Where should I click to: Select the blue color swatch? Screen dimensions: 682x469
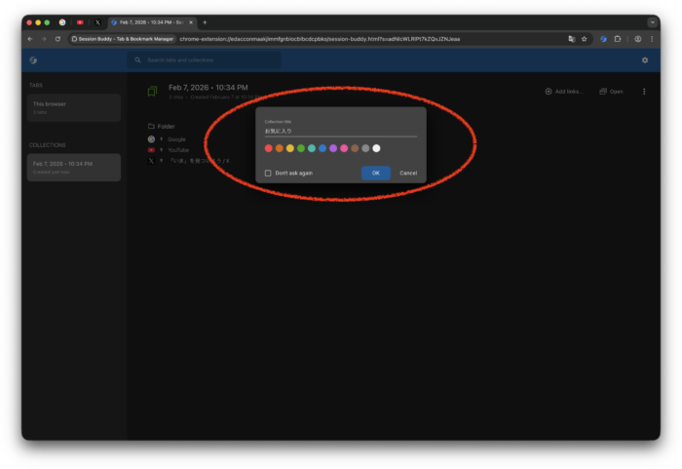tap(322, 148)
